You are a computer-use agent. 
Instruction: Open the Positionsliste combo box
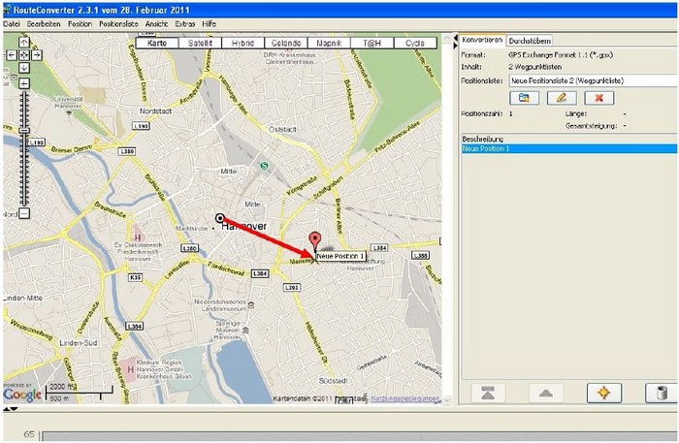(594, 80)
